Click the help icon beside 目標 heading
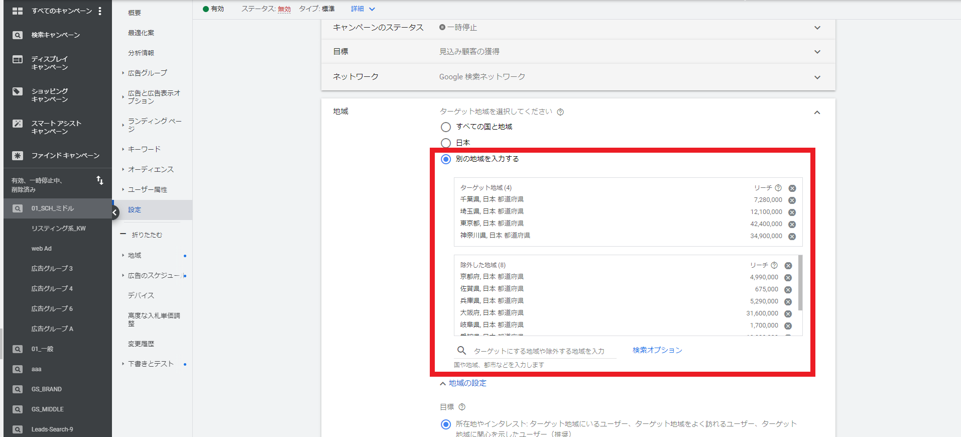Image resolution: width=961 pixels, height=437 pixels. 462,407
